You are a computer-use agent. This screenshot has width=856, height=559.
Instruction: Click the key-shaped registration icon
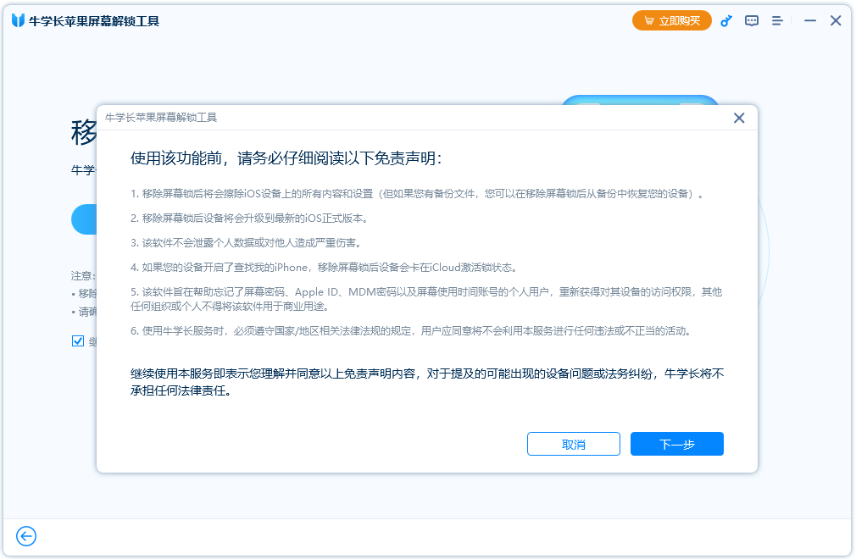[726, 20]
